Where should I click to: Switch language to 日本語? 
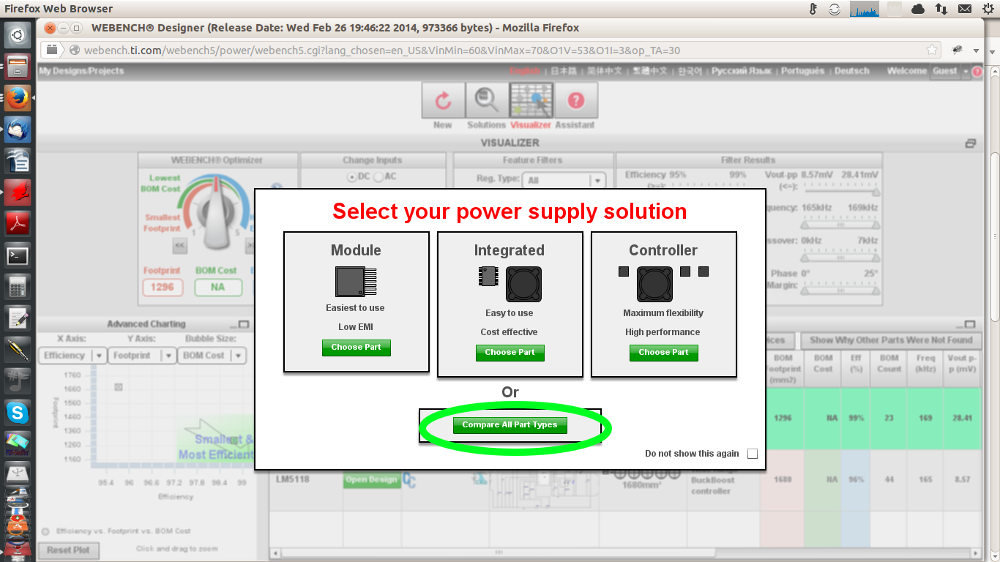click(563, 71)
